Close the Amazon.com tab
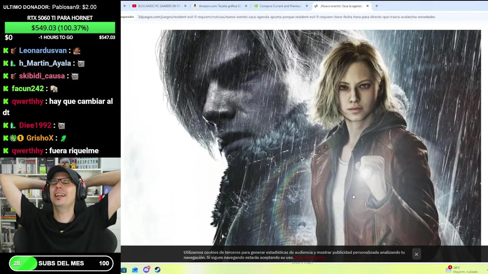The width and height of the screenshot is (488, 274). [246, 6]
